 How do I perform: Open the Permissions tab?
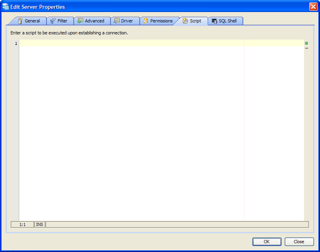159,21
